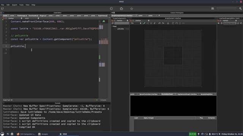Switch to Downloader.js tab
Viewport: 243px width, 136px height.
click(x=33, y=15)
